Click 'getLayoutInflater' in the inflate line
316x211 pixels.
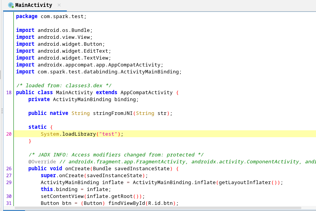(x=245, y=183)
